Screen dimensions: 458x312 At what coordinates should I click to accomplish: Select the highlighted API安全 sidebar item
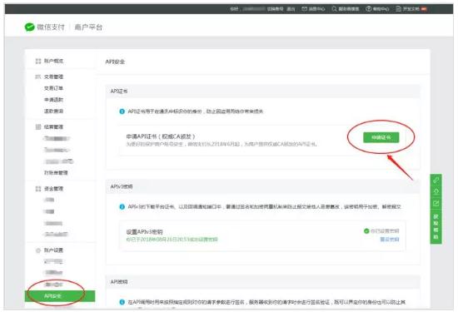pyautogui.click(x=60, y=296)
